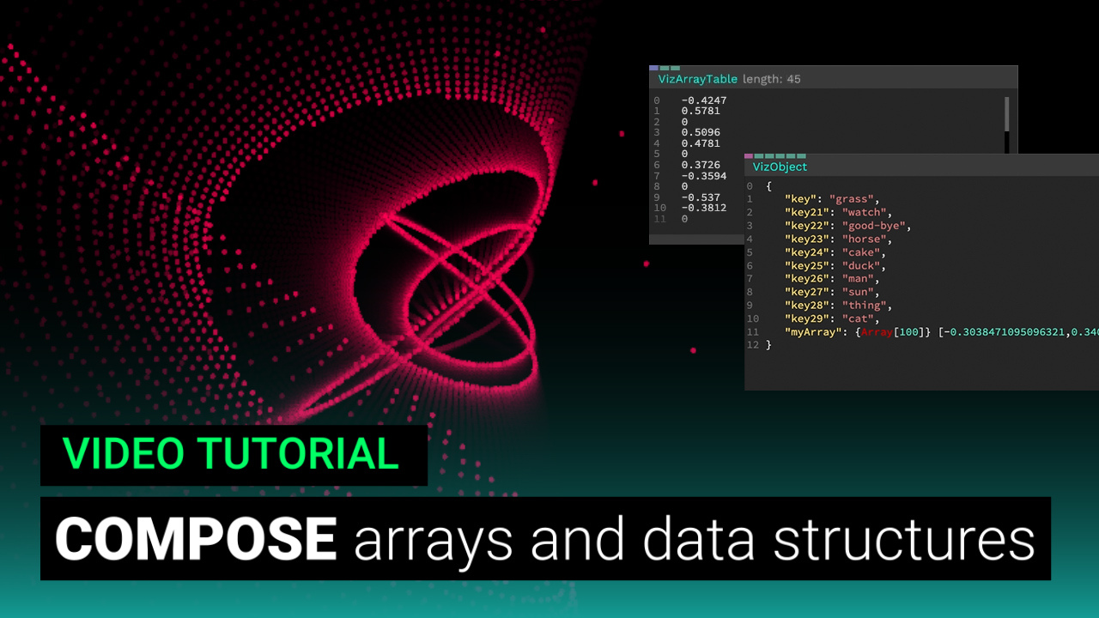
Task: Select the VizObject panel title
Action: [780, 167]
